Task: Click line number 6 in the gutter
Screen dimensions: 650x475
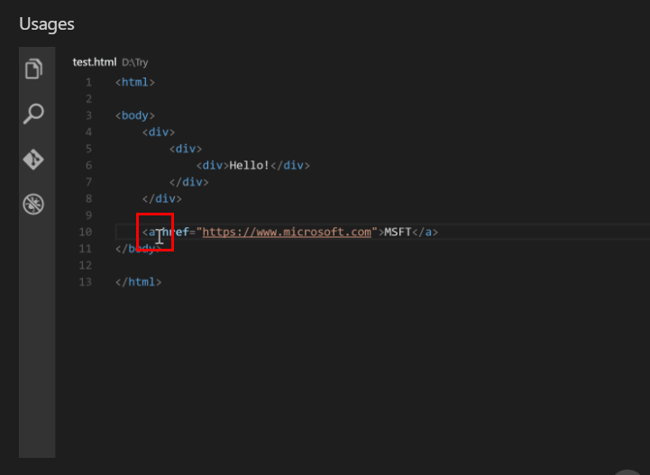Action: pyautogui.click(x=88, y=165)
